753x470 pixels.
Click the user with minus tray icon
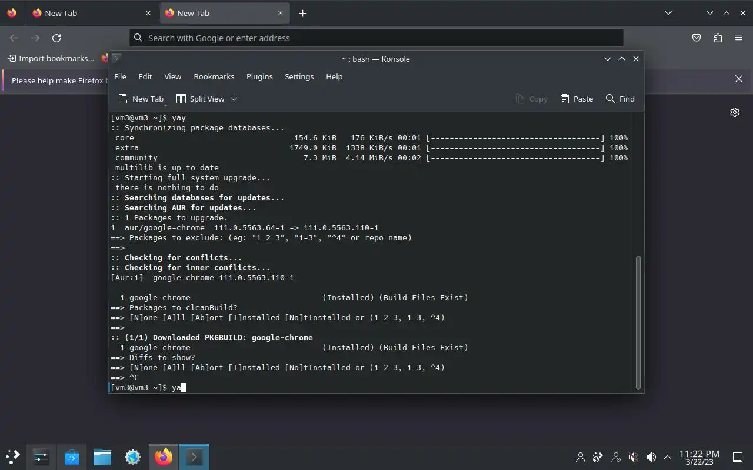point(616,457)
